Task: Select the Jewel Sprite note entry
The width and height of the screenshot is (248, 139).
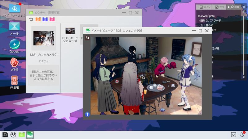Action: 208,16
